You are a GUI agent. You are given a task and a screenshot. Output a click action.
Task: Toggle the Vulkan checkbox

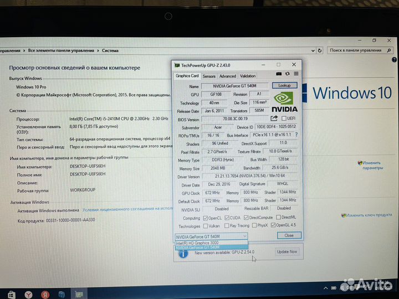pos(206,226)
